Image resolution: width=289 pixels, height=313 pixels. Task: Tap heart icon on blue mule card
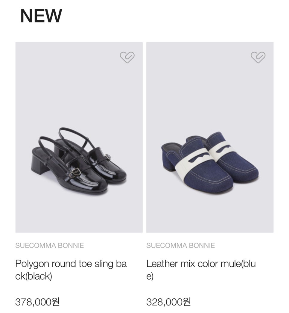(258, 57)
